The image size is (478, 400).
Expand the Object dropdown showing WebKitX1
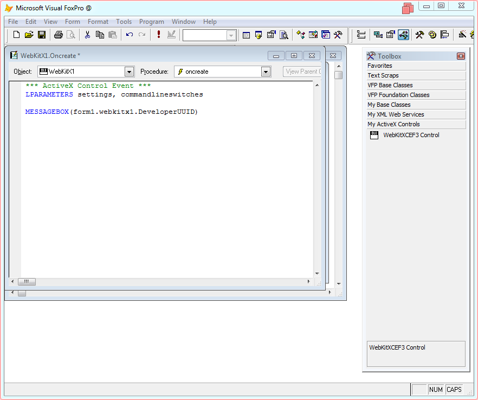(x=129, y=72)
